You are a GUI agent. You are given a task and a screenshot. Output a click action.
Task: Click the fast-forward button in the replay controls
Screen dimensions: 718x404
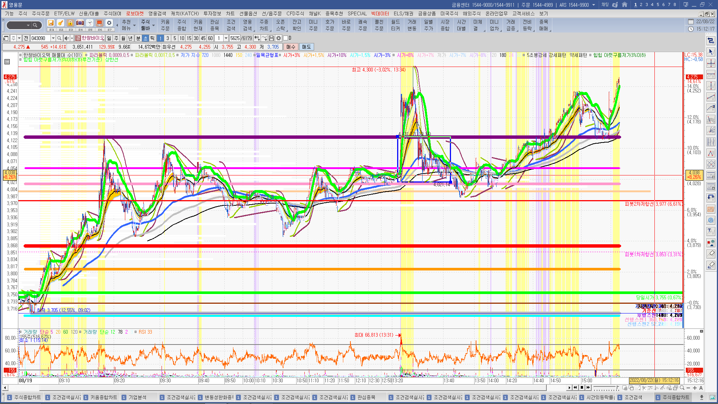(x=588, y=388)
